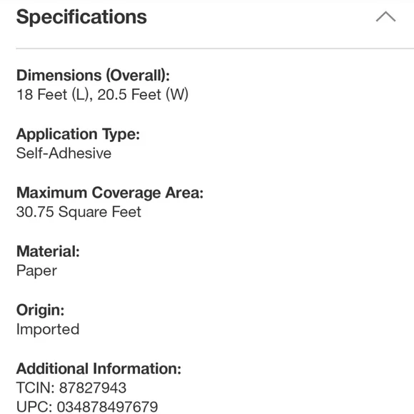The image size is (414, 414).
Task: Click the 18 Feet (L) length value
Action: pos(54,94)
